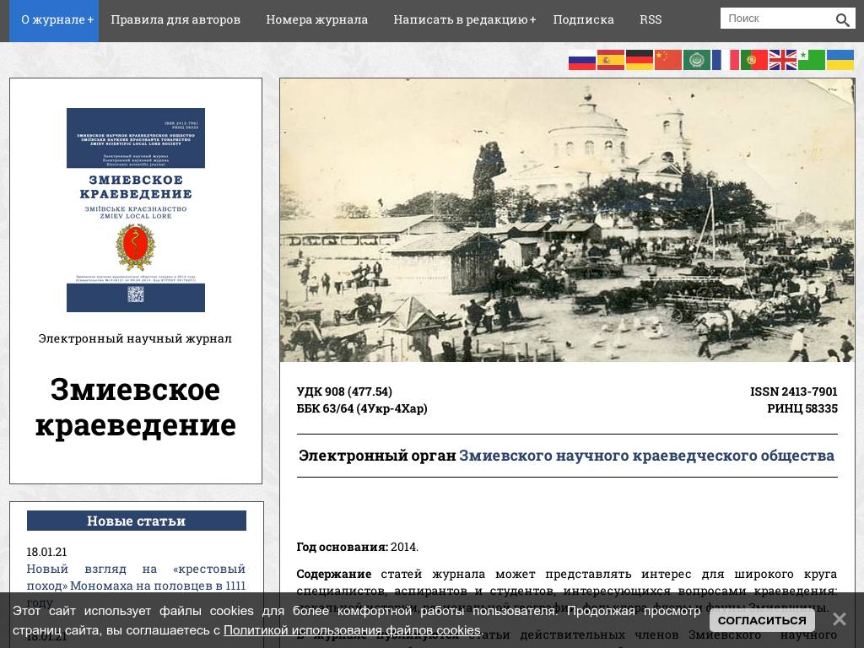The image size is (864, 648).
Task: Click the 'Змиевское краеведение' title heading
Action: coord(136,408)
